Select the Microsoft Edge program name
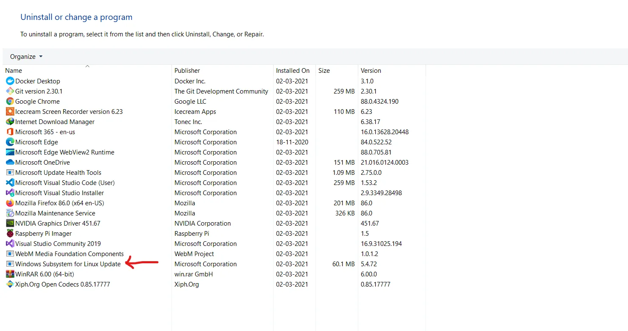This screenshot has width=628, height=331. [x=37, y=142]
